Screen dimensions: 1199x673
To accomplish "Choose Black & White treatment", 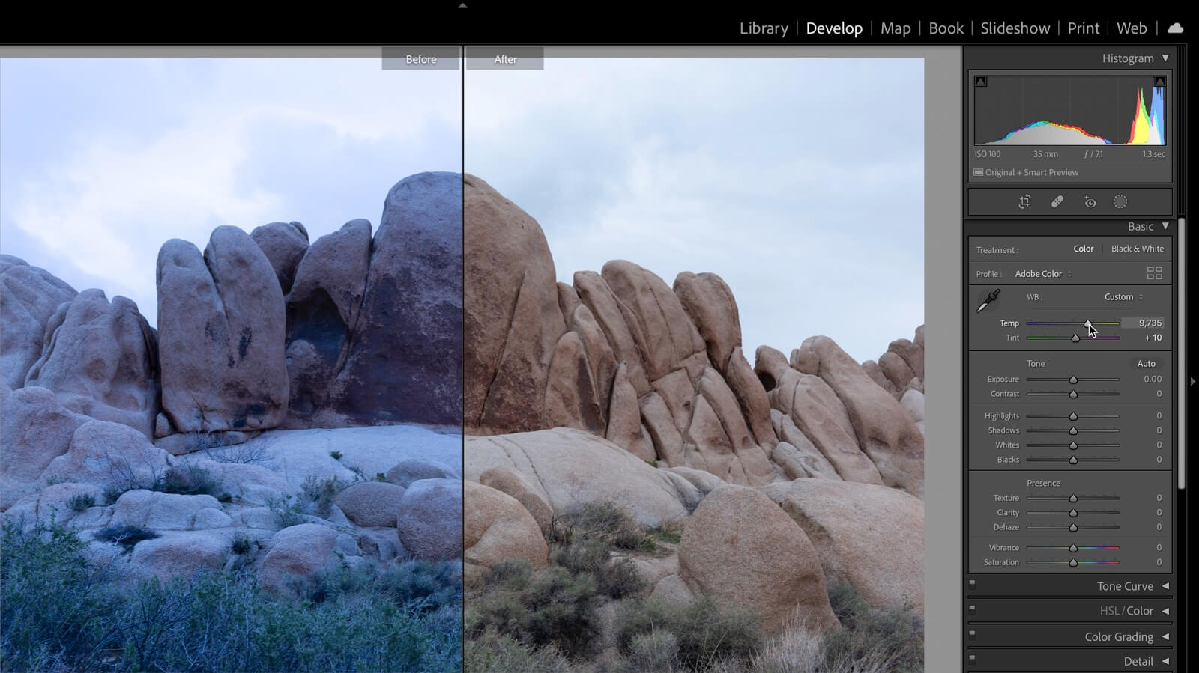I will (x=1137, y=249).
